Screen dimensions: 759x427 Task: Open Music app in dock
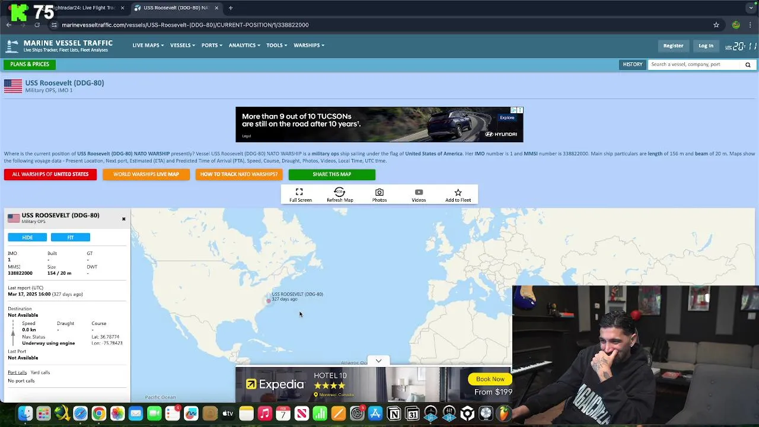264,413
